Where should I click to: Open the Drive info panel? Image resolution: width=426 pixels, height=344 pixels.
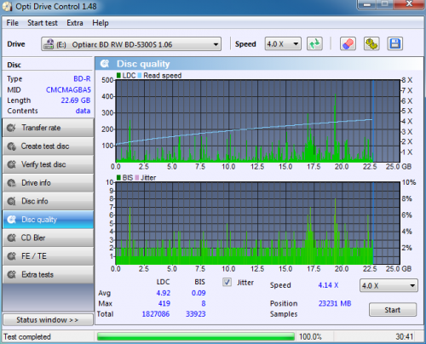coord(48,183)
